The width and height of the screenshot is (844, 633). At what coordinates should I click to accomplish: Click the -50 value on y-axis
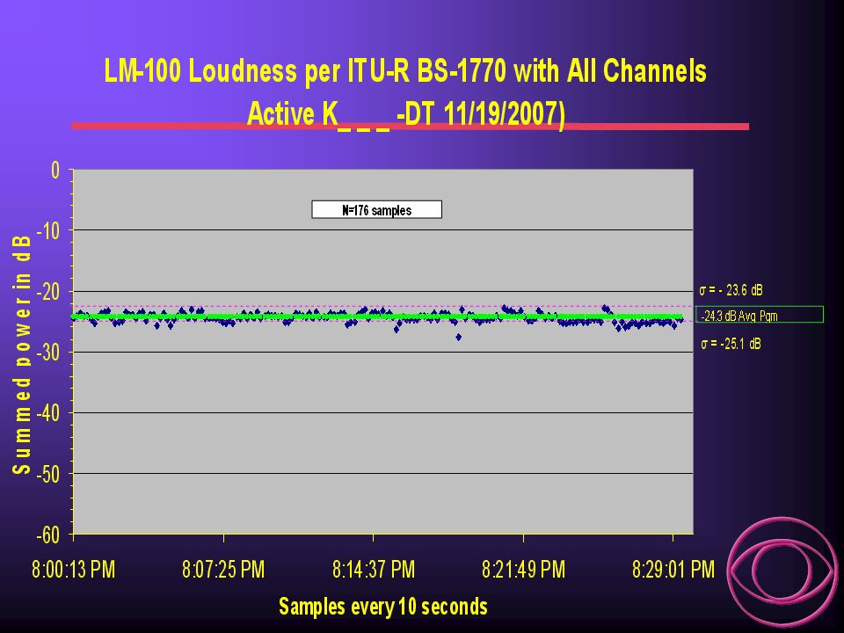point(48,474)
